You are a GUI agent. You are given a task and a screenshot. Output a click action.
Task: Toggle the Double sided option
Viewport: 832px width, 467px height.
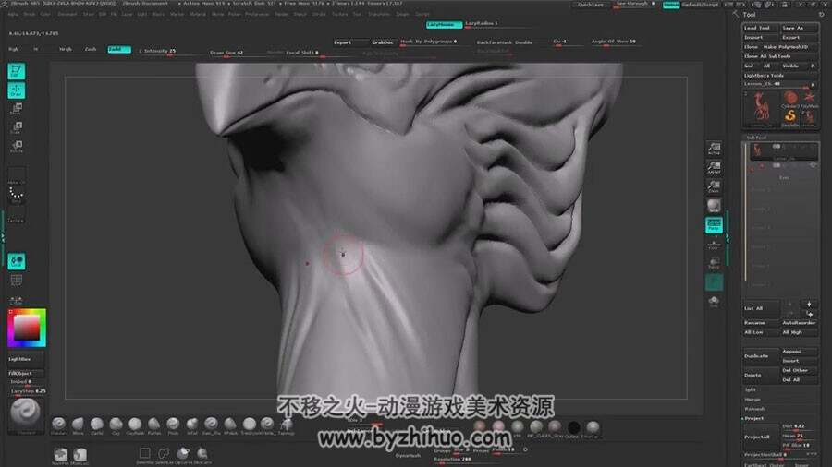click(x=524, y=42)
